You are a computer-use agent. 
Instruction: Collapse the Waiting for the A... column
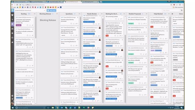[124, 14]
